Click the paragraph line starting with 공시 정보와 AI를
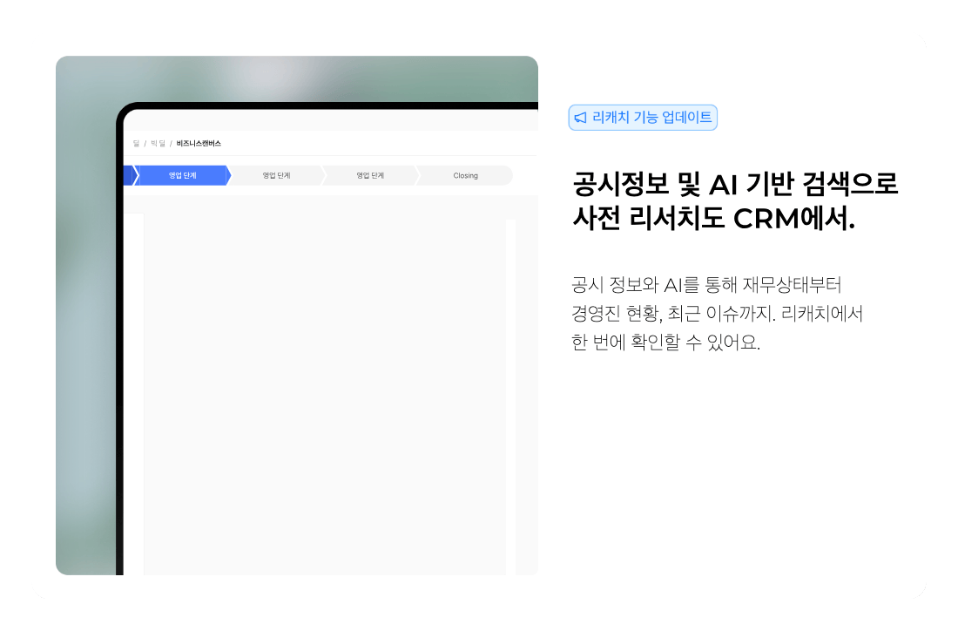Viewport: 958px width, 631px height. pyautogui.click(x=706, y=285)
